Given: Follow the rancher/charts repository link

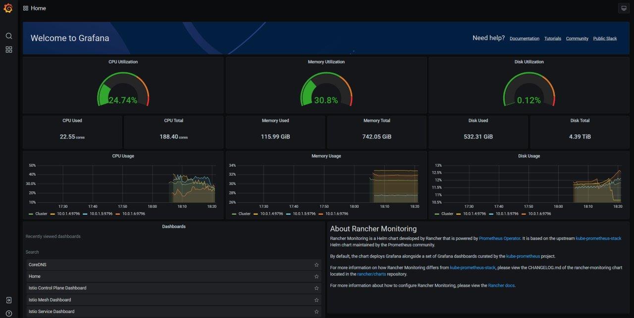Looking at the screenshot, I should pos(371,274).
